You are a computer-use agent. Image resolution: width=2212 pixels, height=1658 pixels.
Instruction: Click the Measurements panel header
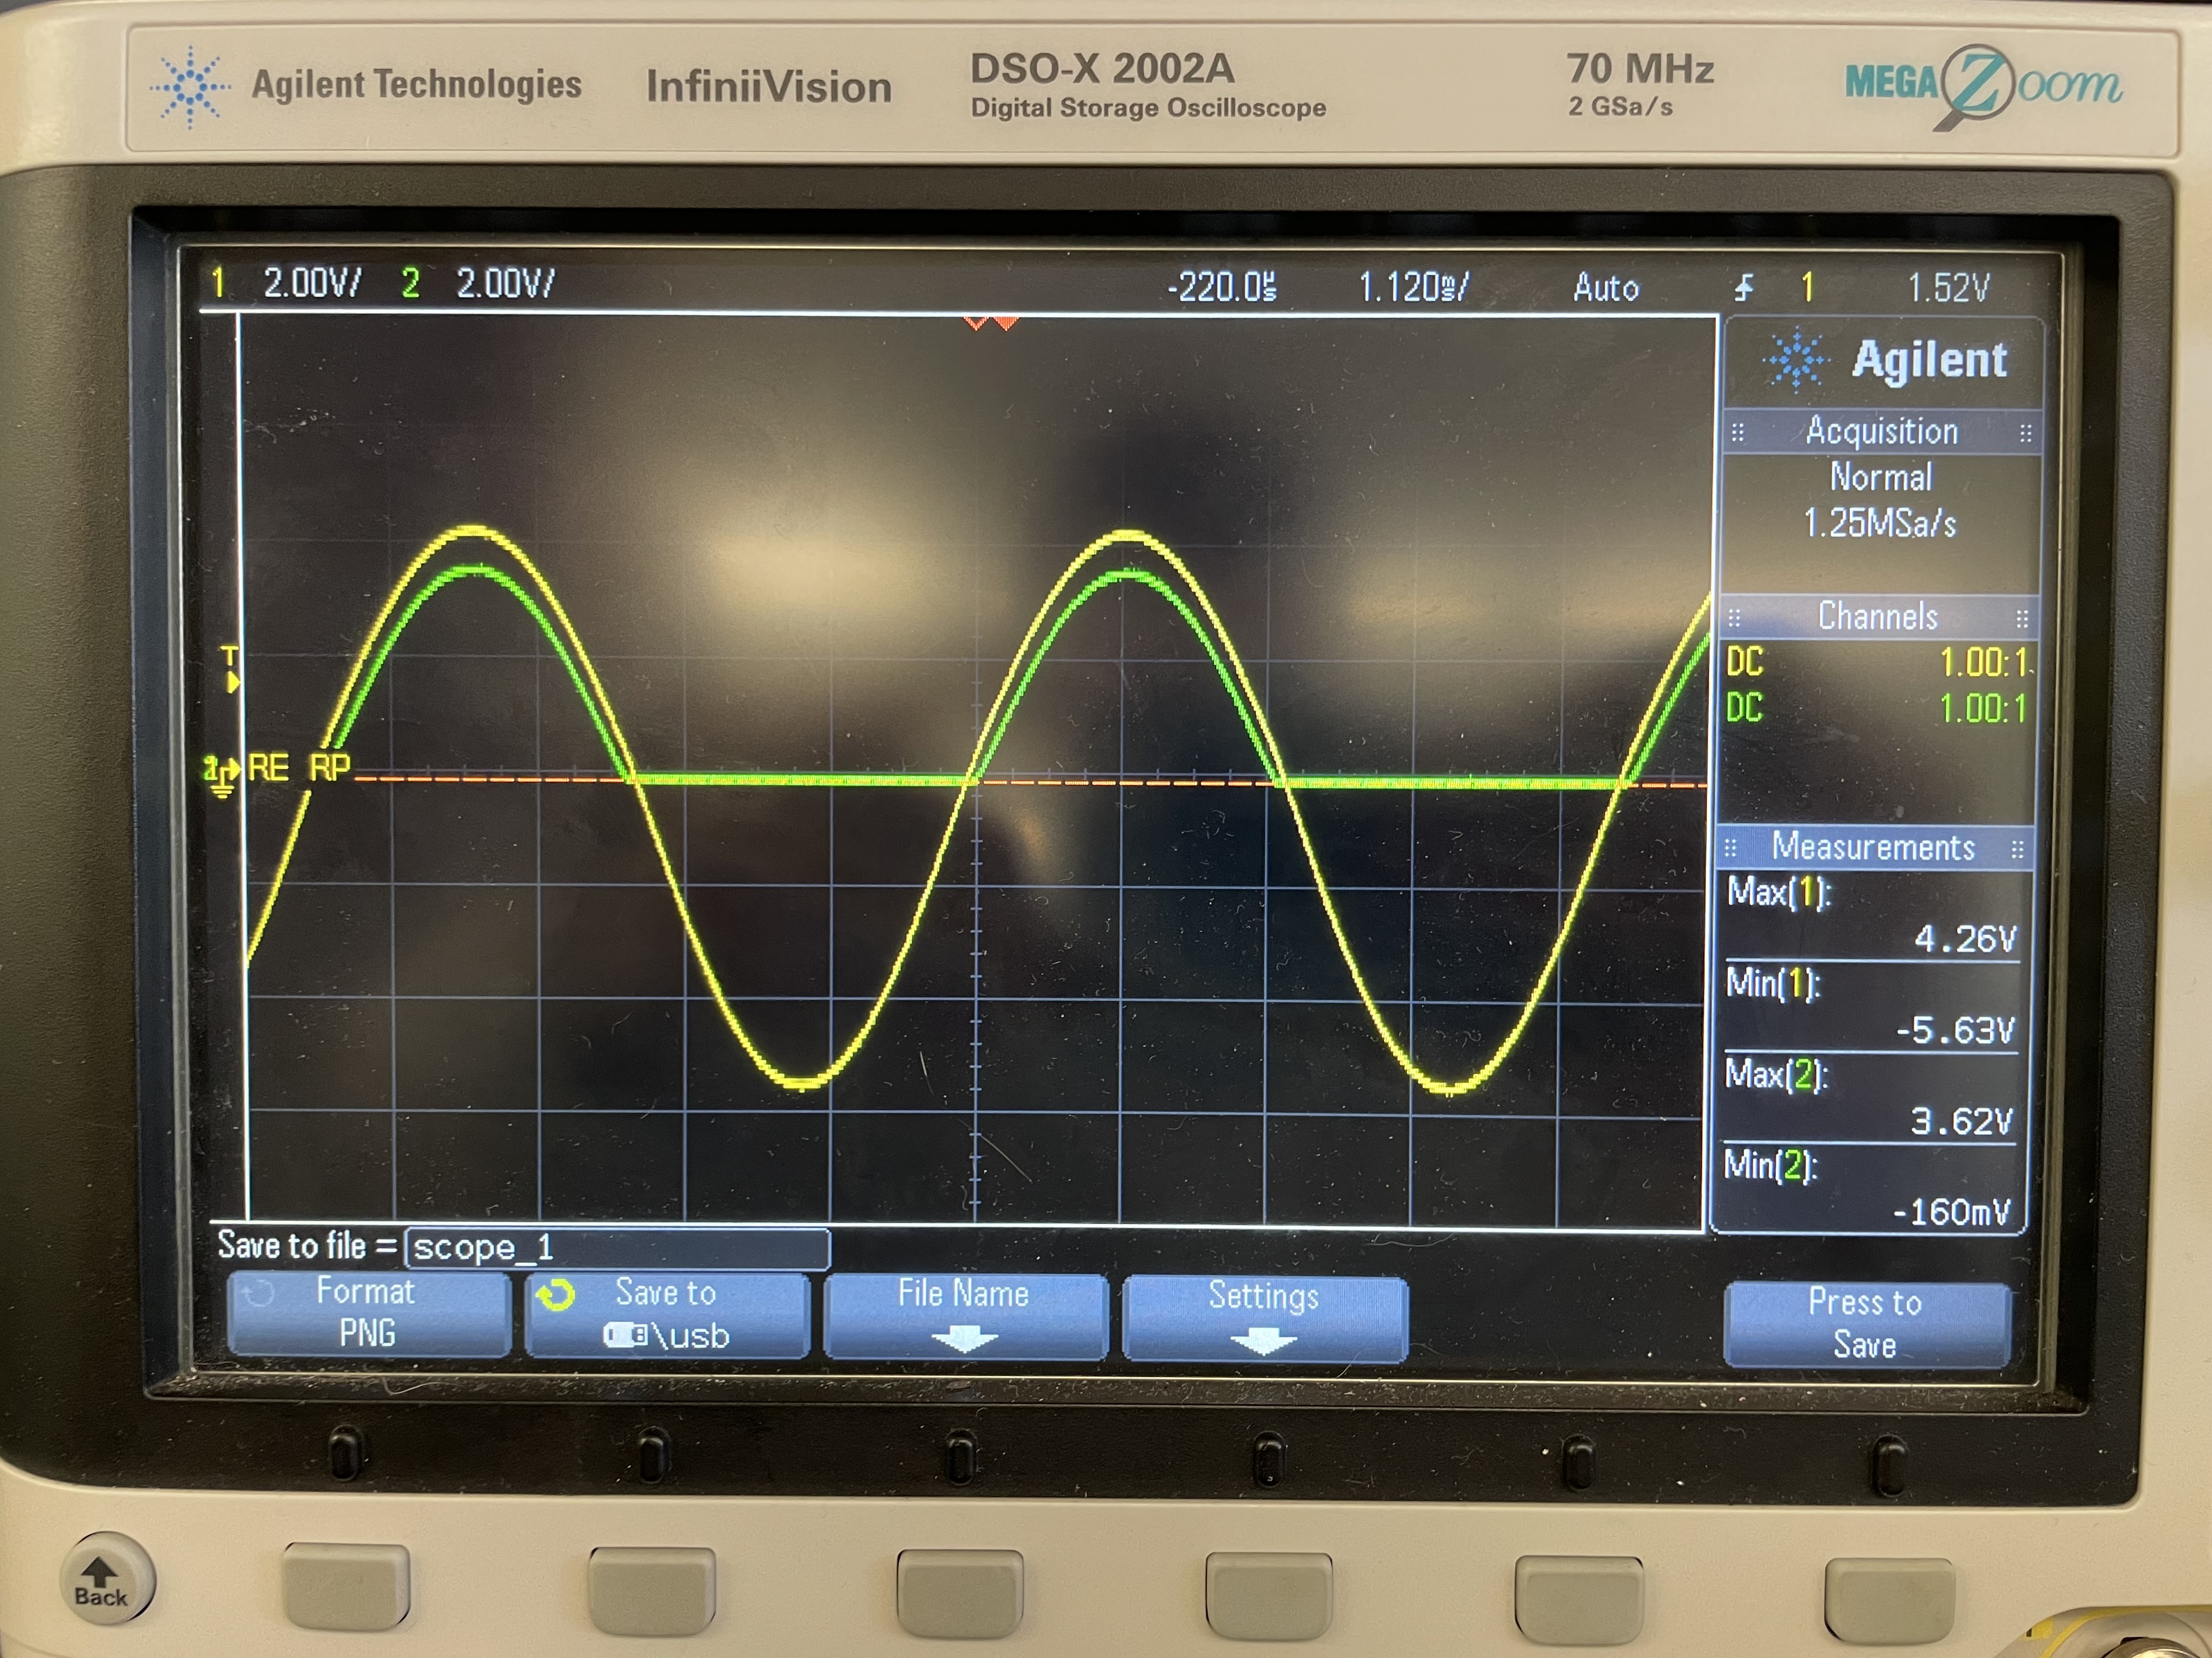1874,848
